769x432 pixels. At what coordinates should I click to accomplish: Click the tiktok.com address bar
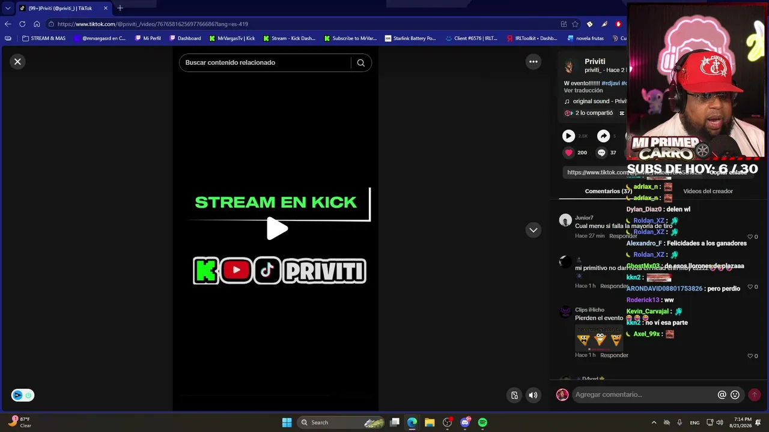300,24
